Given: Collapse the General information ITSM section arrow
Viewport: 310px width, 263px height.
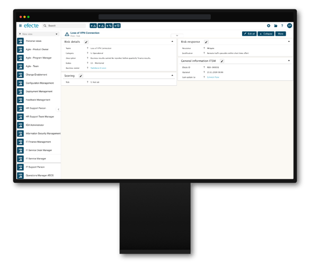Looking at the screenshot, I should tap(289, 61).
